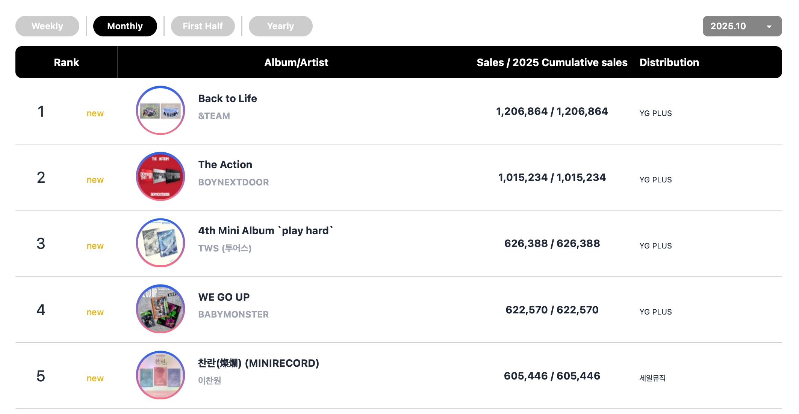799x414 pixels.
Task: Open the 4th Mini Album play hard title
Action: [266, 231]
